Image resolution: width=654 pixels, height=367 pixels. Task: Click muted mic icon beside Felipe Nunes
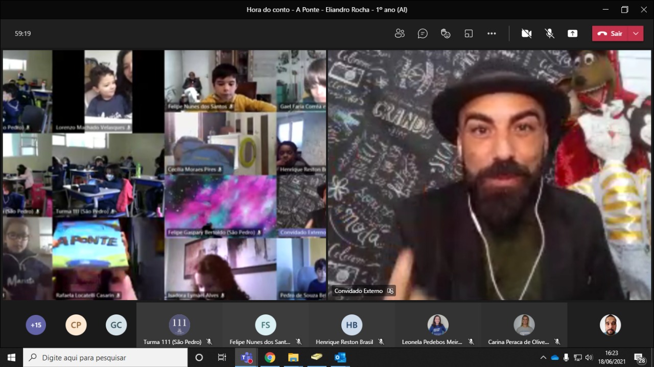pyautogui.click(x=298, y=341)
